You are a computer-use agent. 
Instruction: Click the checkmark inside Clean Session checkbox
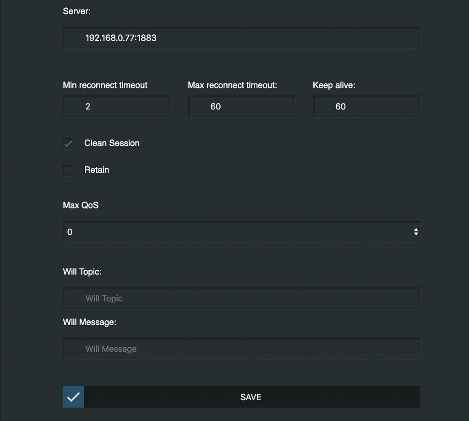click(x=68, y=143)
